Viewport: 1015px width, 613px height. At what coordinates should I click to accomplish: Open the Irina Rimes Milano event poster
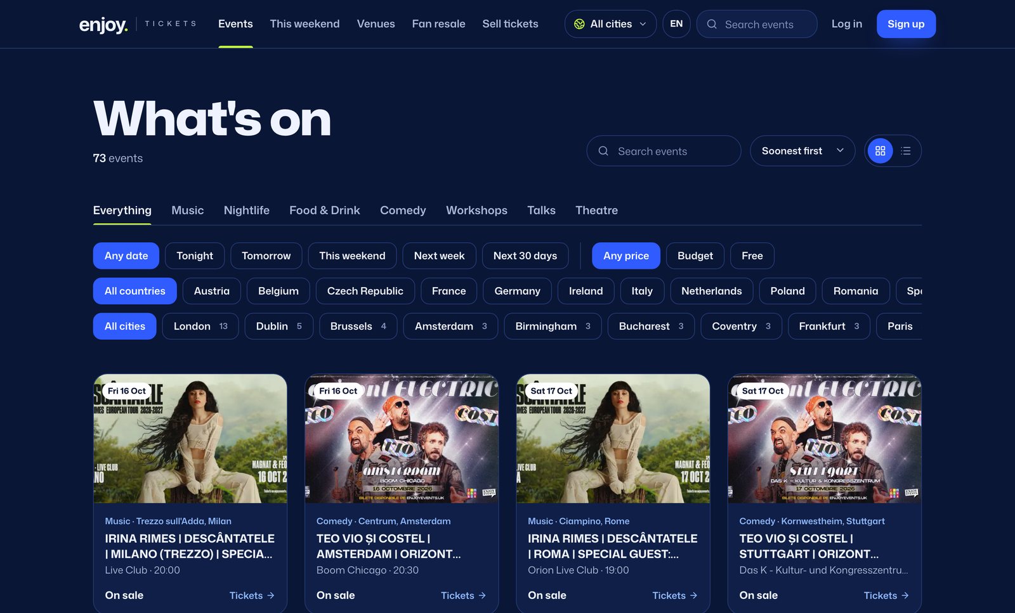tap(190, 439)
